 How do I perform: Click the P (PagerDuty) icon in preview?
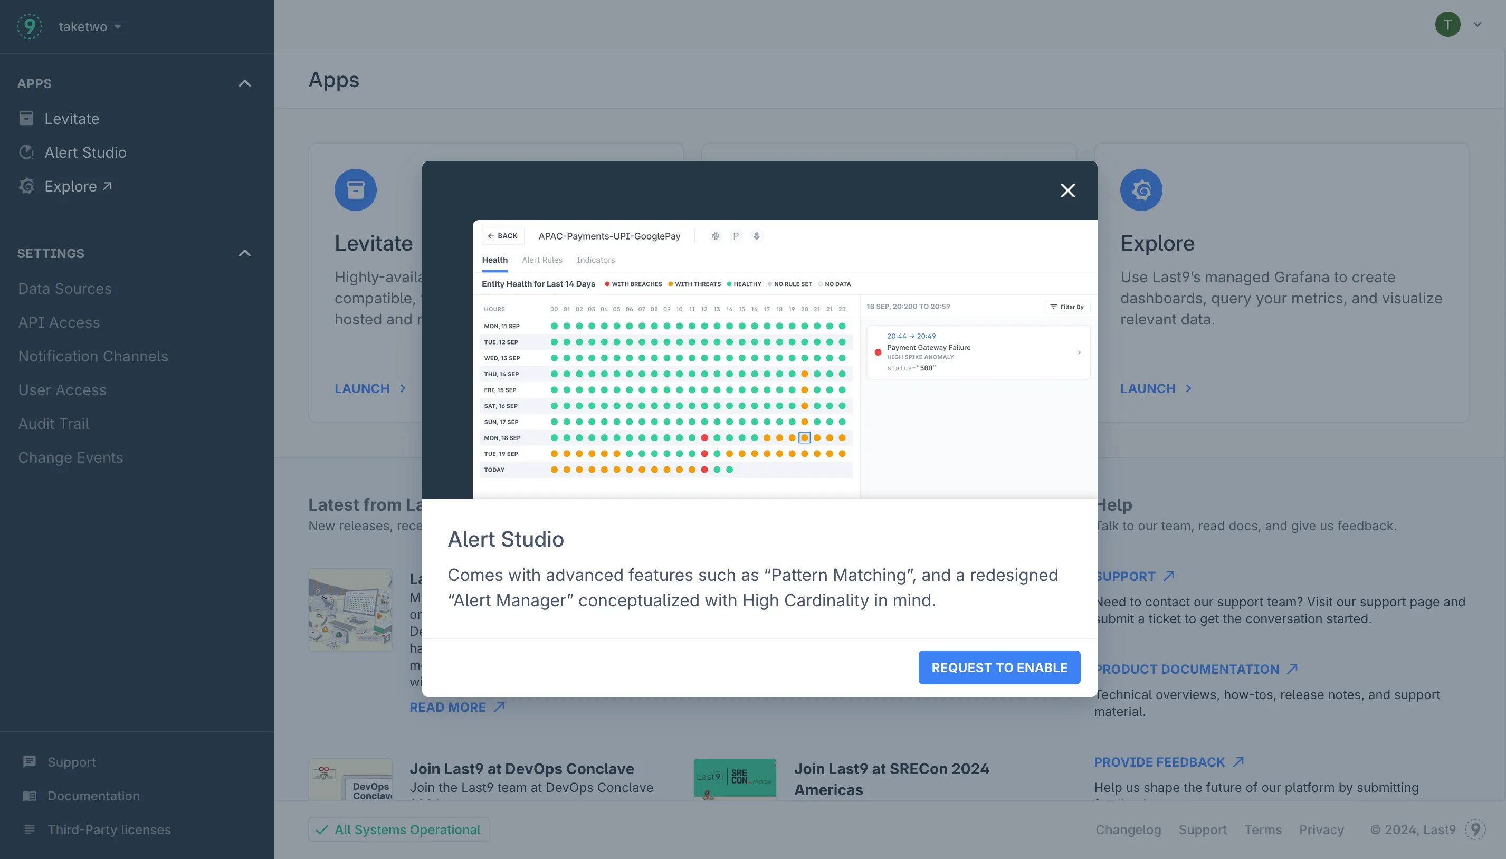(736, 236)
